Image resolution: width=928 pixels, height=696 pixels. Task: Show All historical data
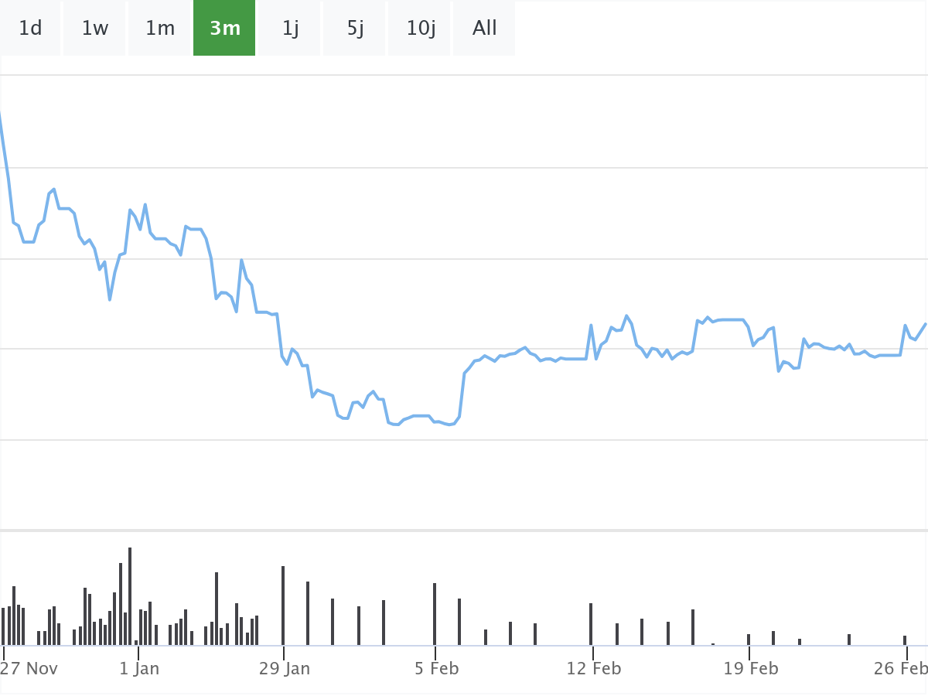pyautogui.click(x=485, y=29)
